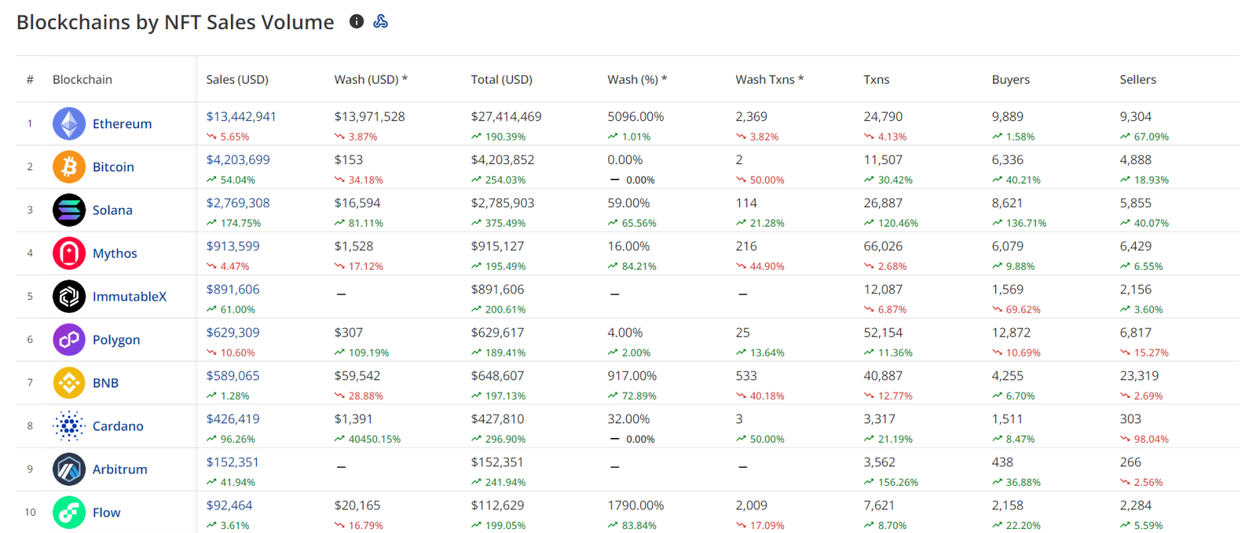Sort table by Buyers column header
The image size is (1249, 533).
click(1011, 80)
